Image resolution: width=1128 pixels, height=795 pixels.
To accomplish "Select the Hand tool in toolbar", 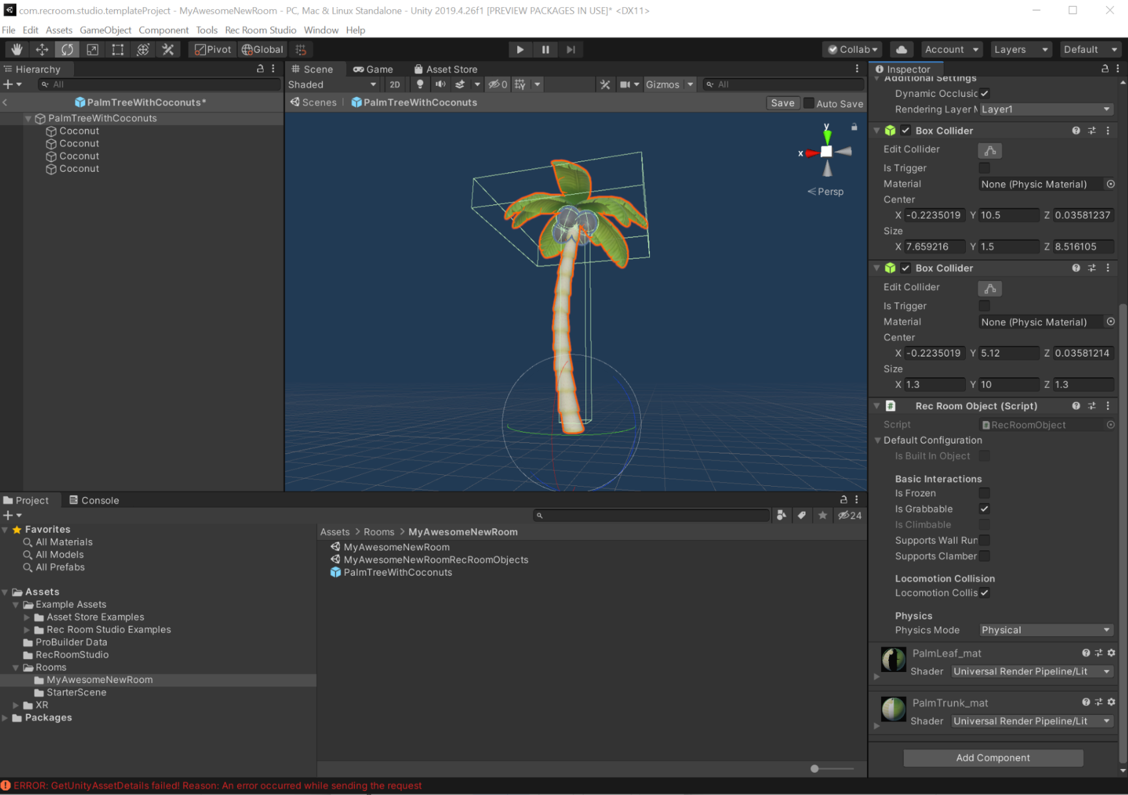I will tap(17, 49).
